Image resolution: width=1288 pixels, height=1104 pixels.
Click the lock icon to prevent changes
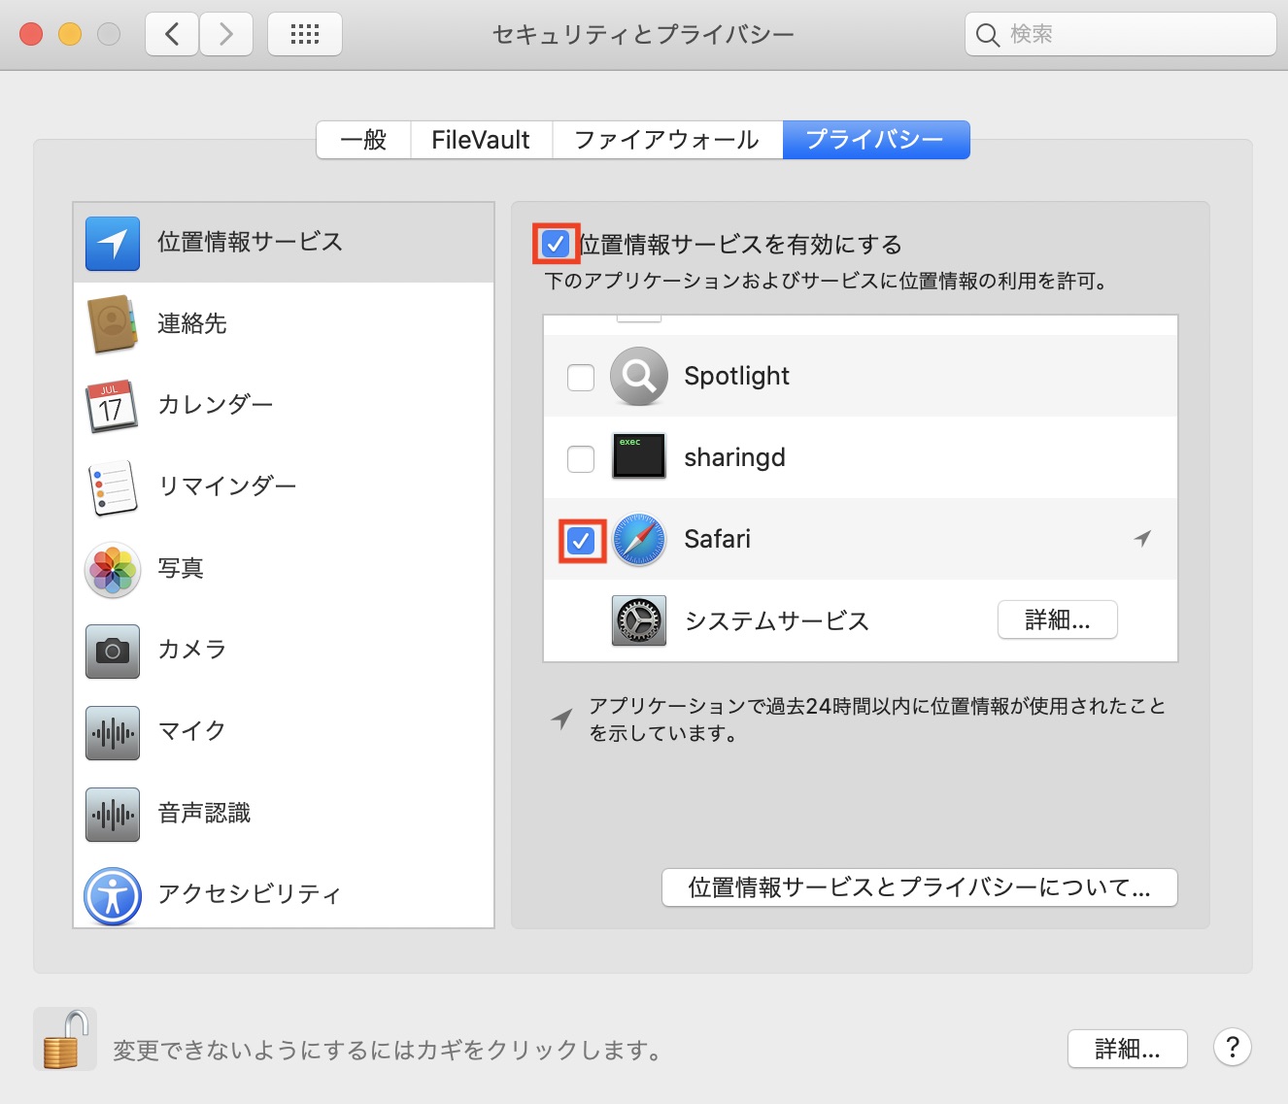click(x=65, y=1040)
